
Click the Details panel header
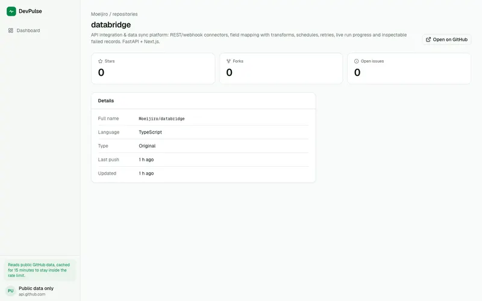[203, 101]
